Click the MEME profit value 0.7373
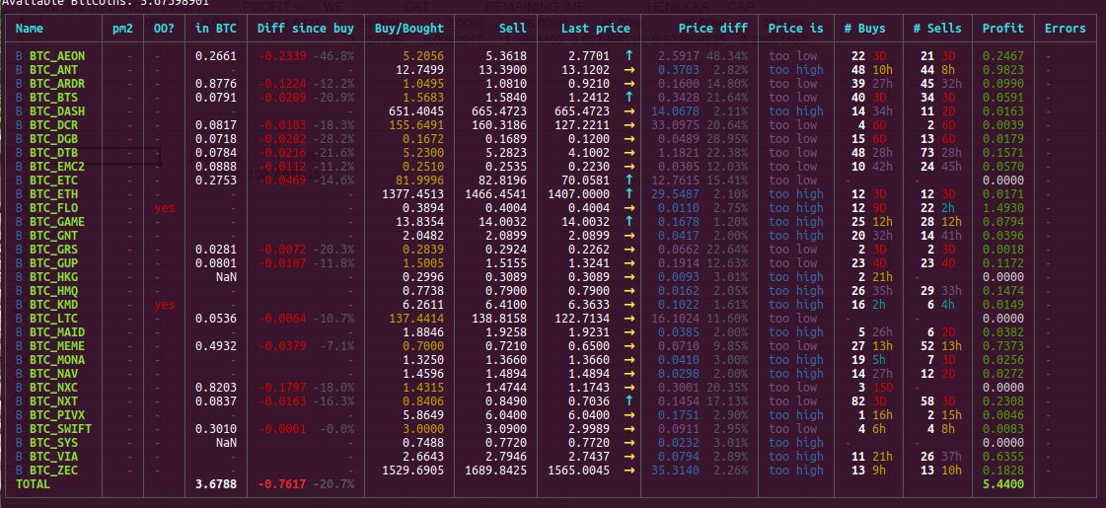 pyautogui.click(x=1003, y=345)
